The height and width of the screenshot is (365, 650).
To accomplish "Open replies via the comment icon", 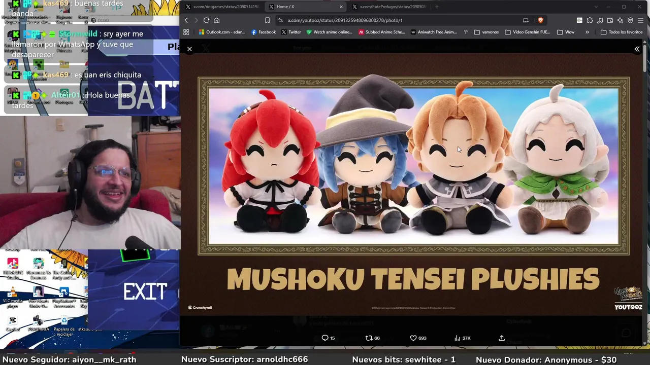I will [x=328, y=338].
